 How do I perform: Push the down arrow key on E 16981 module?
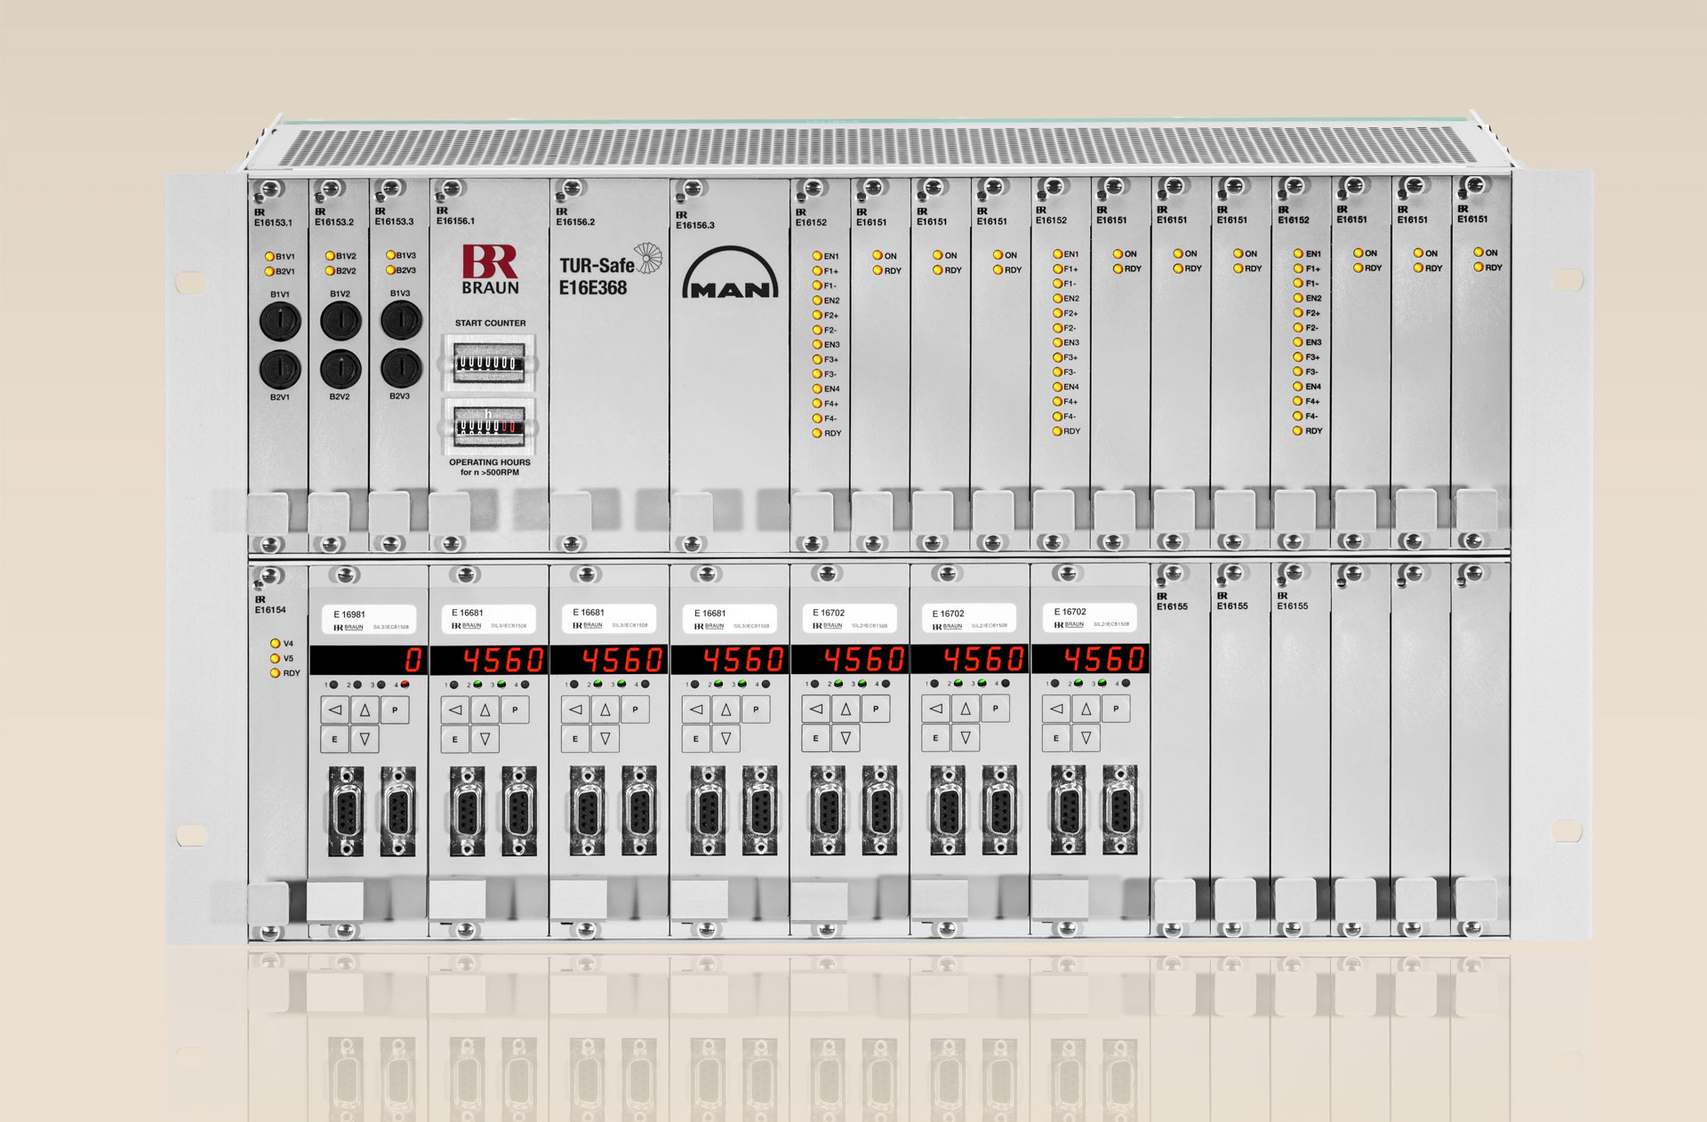tap(365, 739)
